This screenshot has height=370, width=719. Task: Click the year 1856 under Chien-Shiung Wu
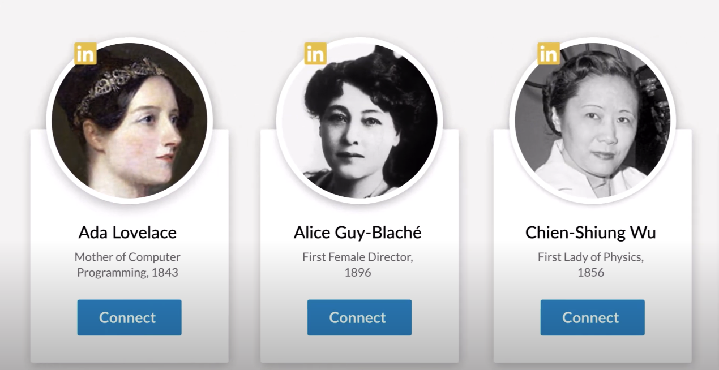(590, 273)
